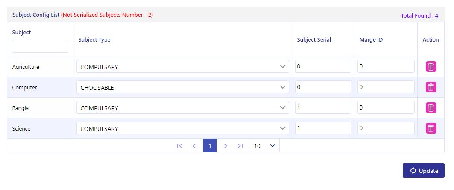Open the CHOOSABLE dropdown for Computer
454x190 pixels.
point(183,87)
